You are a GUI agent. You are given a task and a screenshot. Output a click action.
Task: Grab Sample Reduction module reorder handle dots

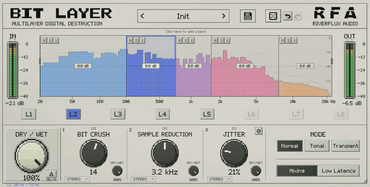coord(165,128)
